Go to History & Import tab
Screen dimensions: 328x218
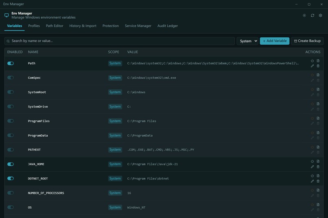pyautogui.click(x=83, y=26)
